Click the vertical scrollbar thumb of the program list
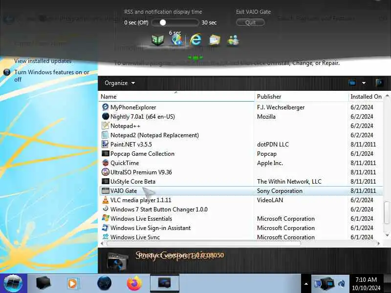 [387, 212]
